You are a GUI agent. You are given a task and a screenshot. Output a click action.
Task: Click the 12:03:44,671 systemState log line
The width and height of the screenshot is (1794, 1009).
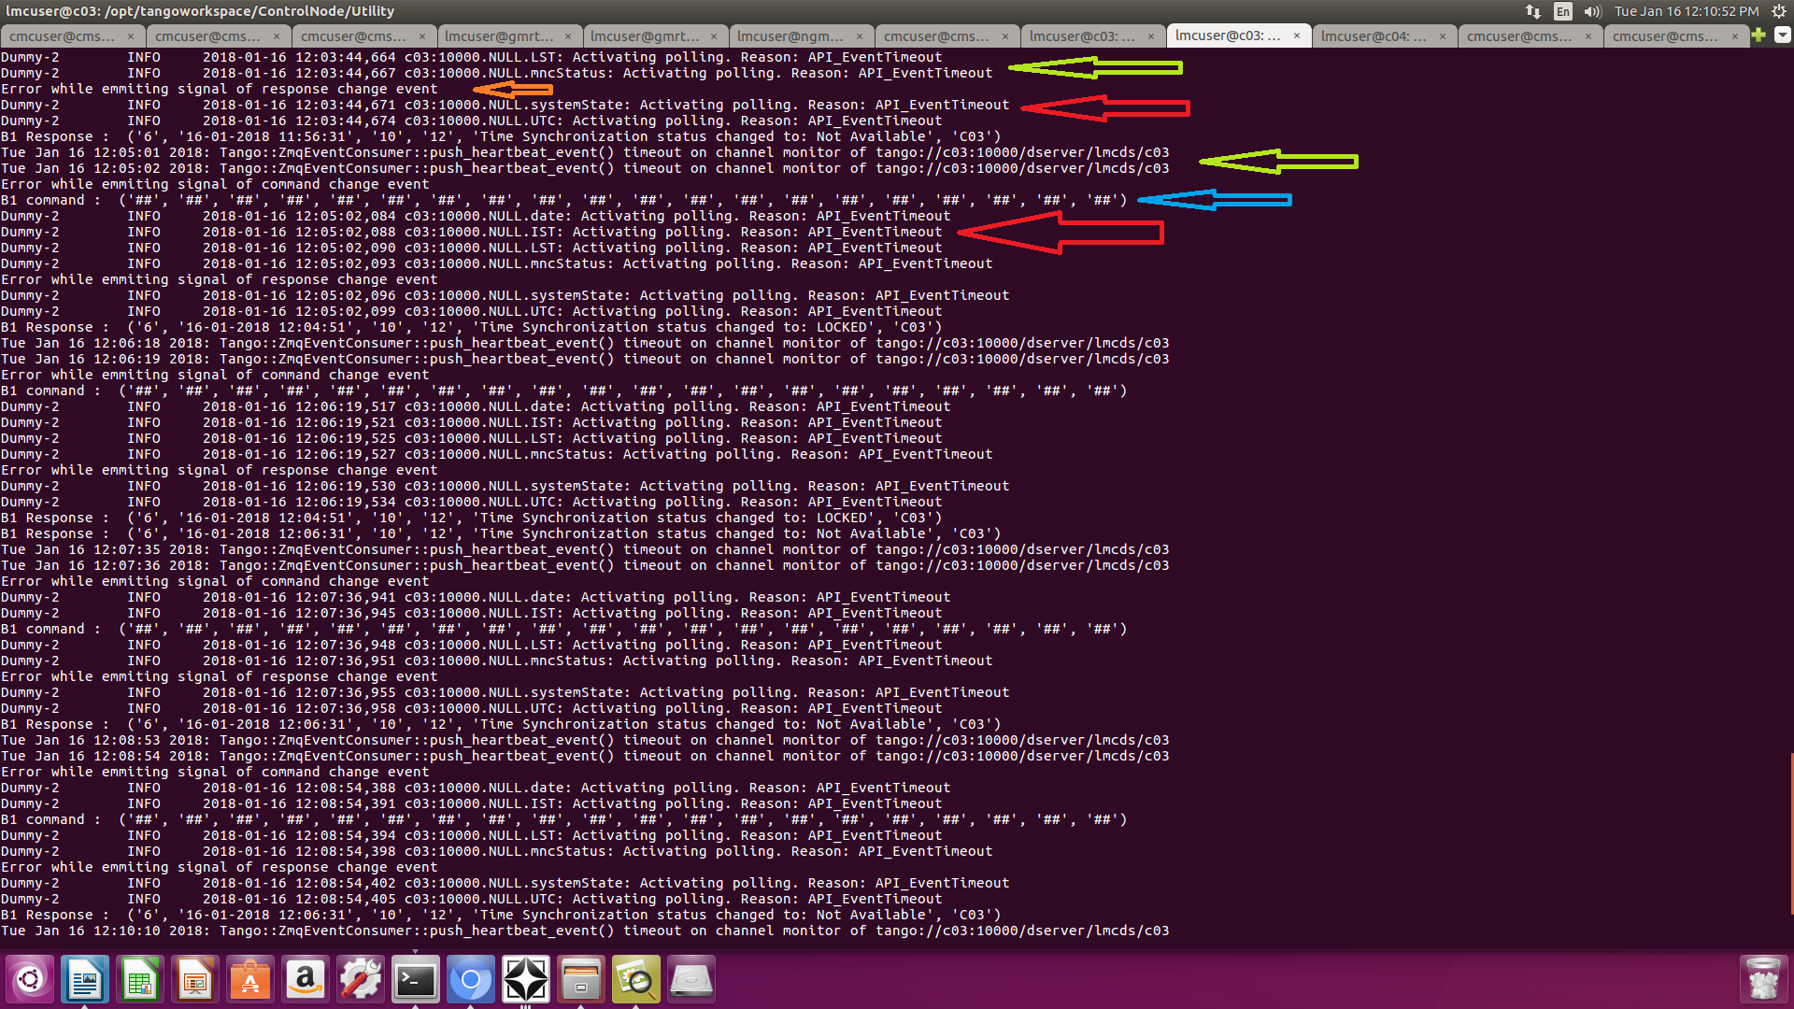click(505, 105)
